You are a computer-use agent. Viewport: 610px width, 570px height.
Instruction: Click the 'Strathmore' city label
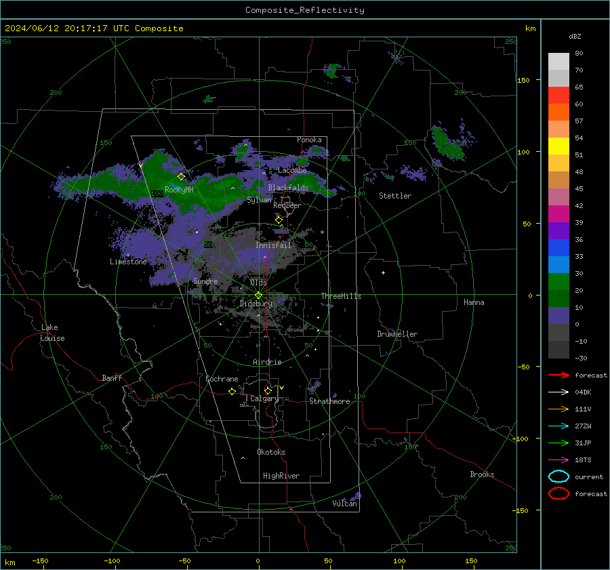pyautogui.click(x=329, y=401)
